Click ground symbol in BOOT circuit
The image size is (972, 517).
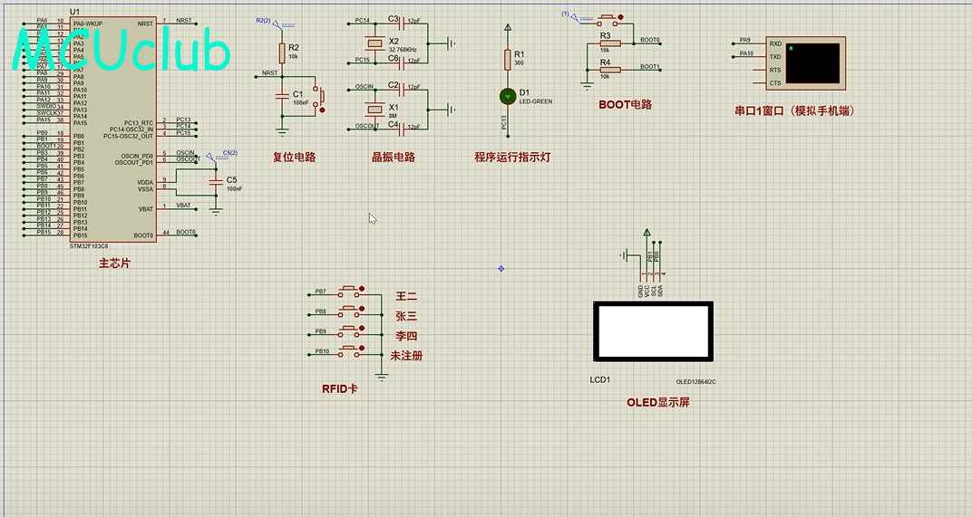pyautogui.click(x=587, y=87)
